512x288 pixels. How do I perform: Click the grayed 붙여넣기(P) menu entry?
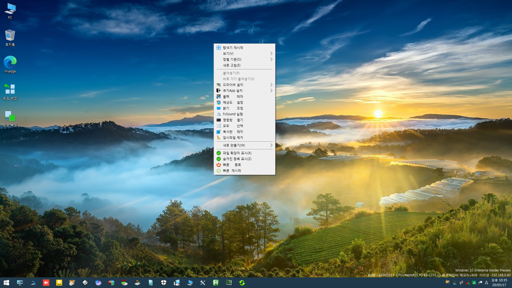245,73
